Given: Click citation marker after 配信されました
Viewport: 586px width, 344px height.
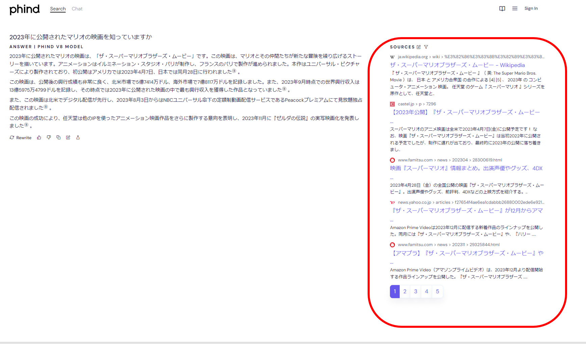Looking at the screenshot, I should (x=46, y=107).
